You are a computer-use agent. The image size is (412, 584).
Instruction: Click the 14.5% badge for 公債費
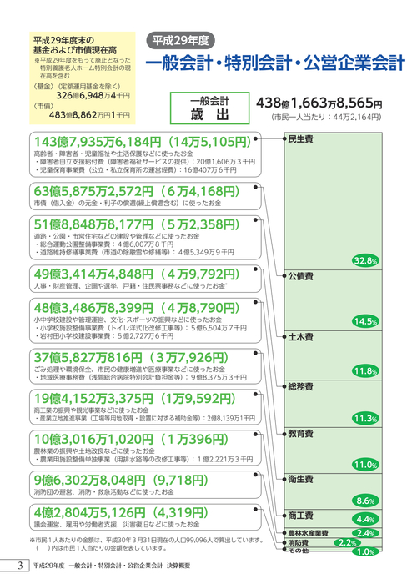[x=365, y=321]
